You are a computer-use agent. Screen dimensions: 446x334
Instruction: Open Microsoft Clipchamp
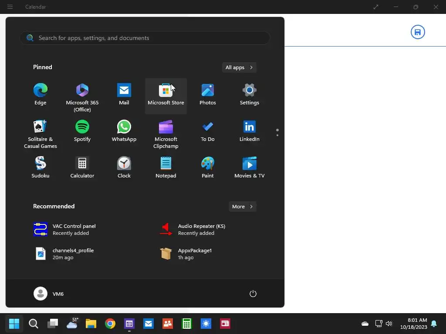coord(166,134)
